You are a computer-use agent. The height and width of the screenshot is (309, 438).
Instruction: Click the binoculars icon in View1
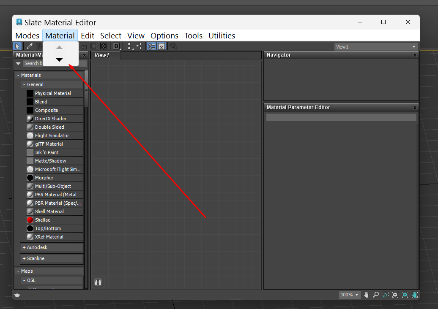(x=98, y=282)
